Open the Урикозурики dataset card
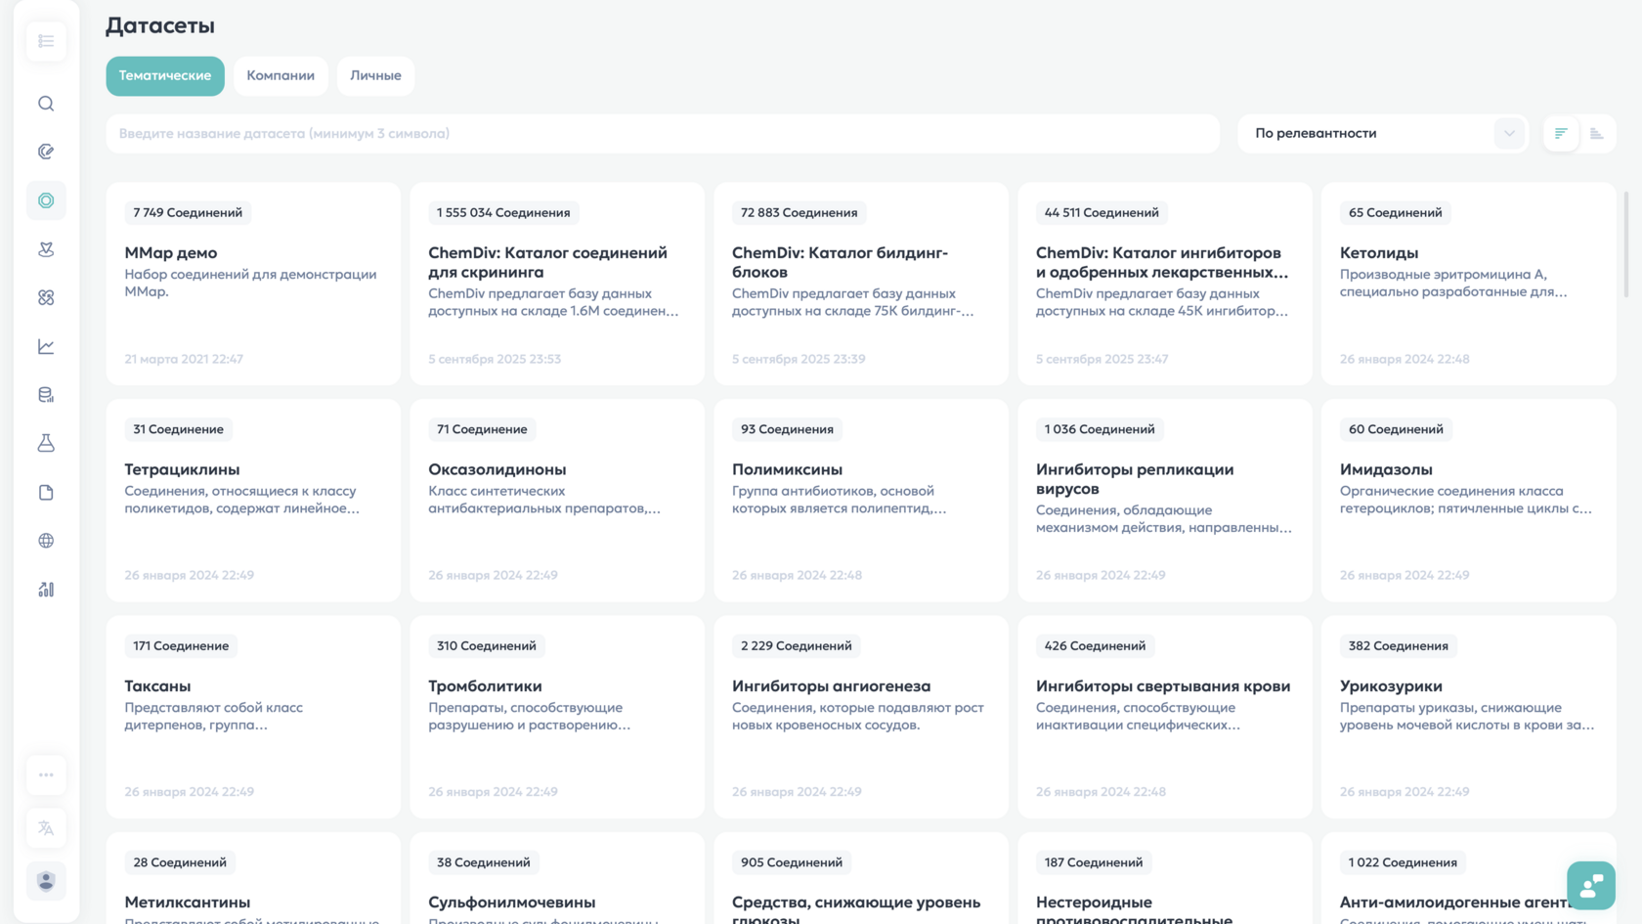1642x924 pixels. [x=1469, y=717]
